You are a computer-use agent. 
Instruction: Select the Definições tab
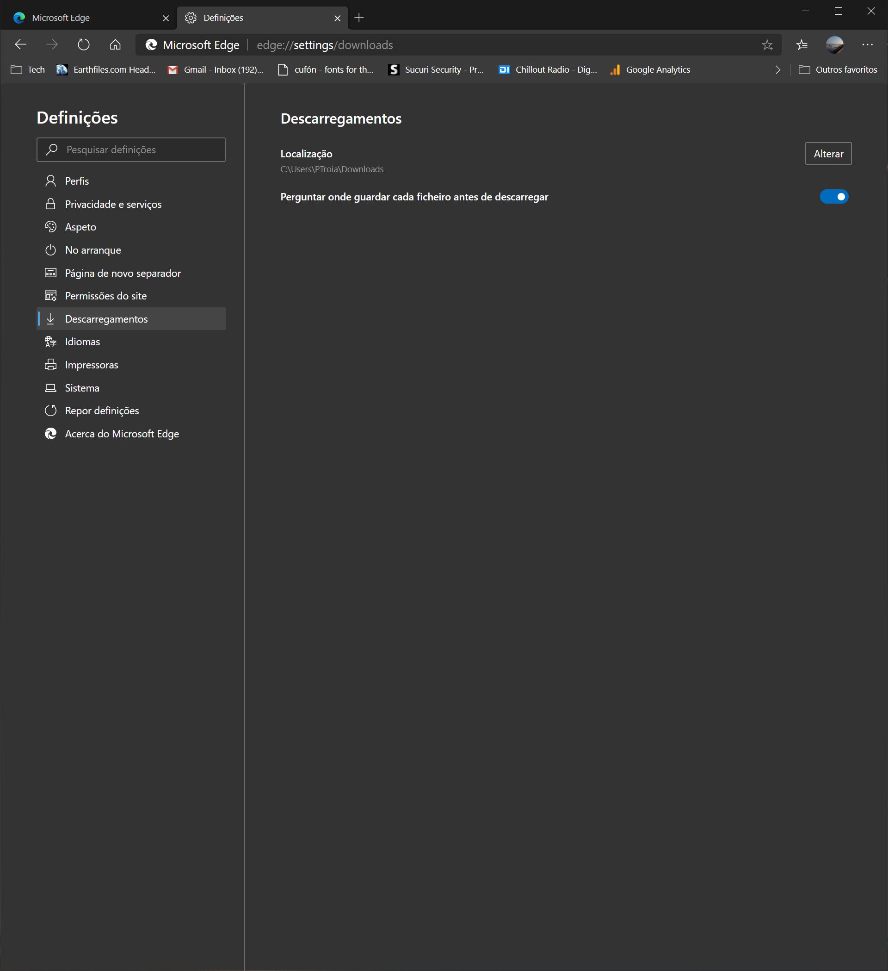tap(262, 18)
